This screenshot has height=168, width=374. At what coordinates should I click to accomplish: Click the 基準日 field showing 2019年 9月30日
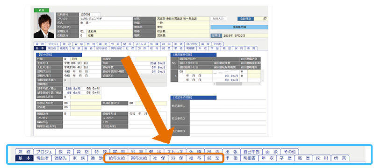click(245, 35)
